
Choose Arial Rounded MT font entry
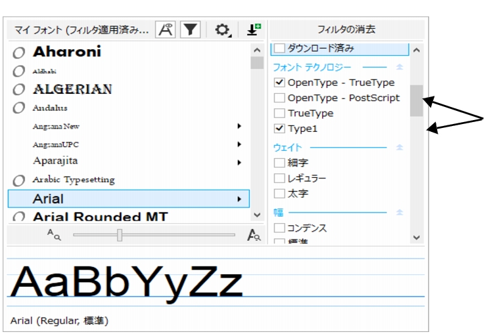(x=100, y=217)
